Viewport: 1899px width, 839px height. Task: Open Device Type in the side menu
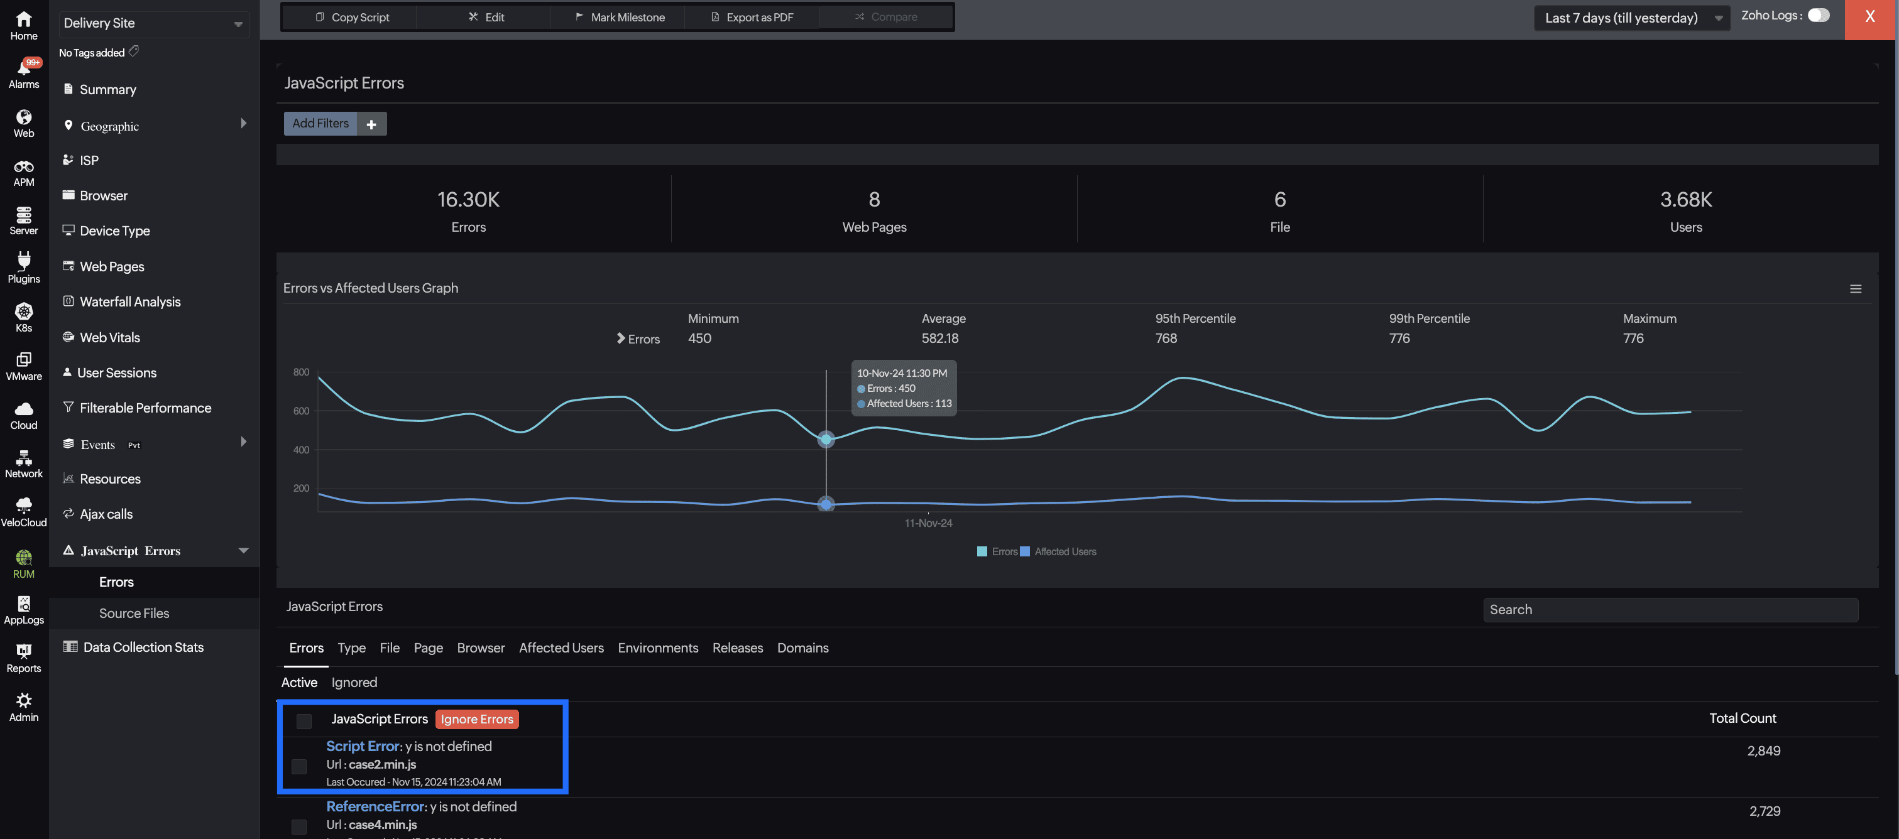tap(114, 230)
